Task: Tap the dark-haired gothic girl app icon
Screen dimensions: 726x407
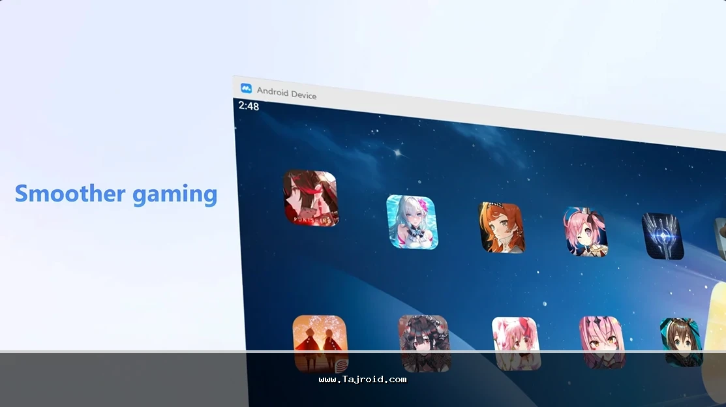Action: (425, 343)
